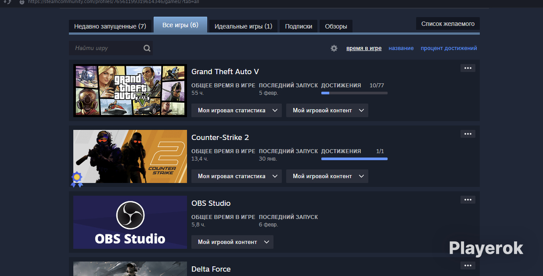Open the 'Идеальные игры (1)' tab
The height and width of the screenshot is (276, 543).
tap(243, 26)
